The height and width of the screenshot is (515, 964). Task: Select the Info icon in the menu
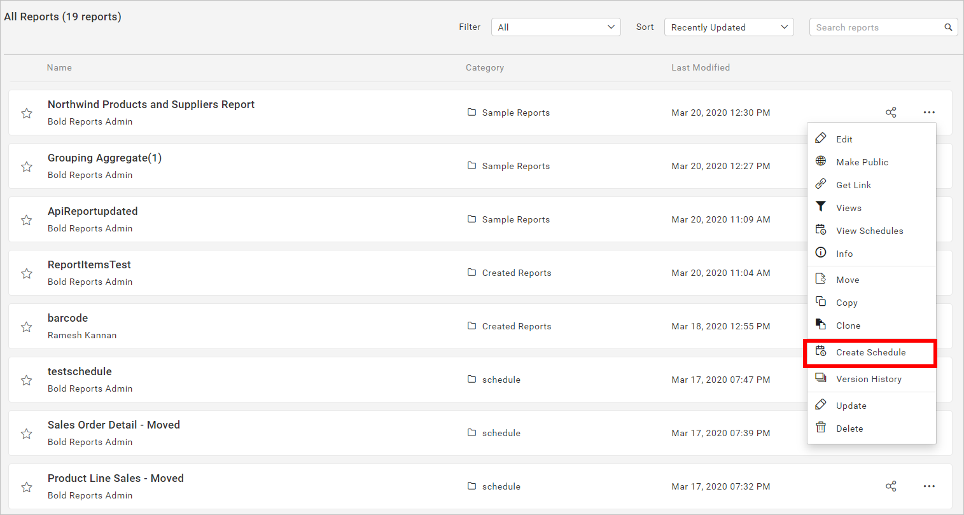pos(821,252)
